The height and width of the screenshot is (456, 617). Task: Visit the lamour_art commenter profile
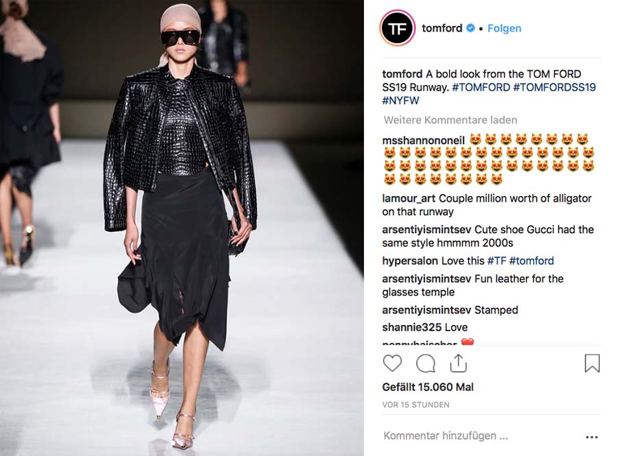coord(409,199)
